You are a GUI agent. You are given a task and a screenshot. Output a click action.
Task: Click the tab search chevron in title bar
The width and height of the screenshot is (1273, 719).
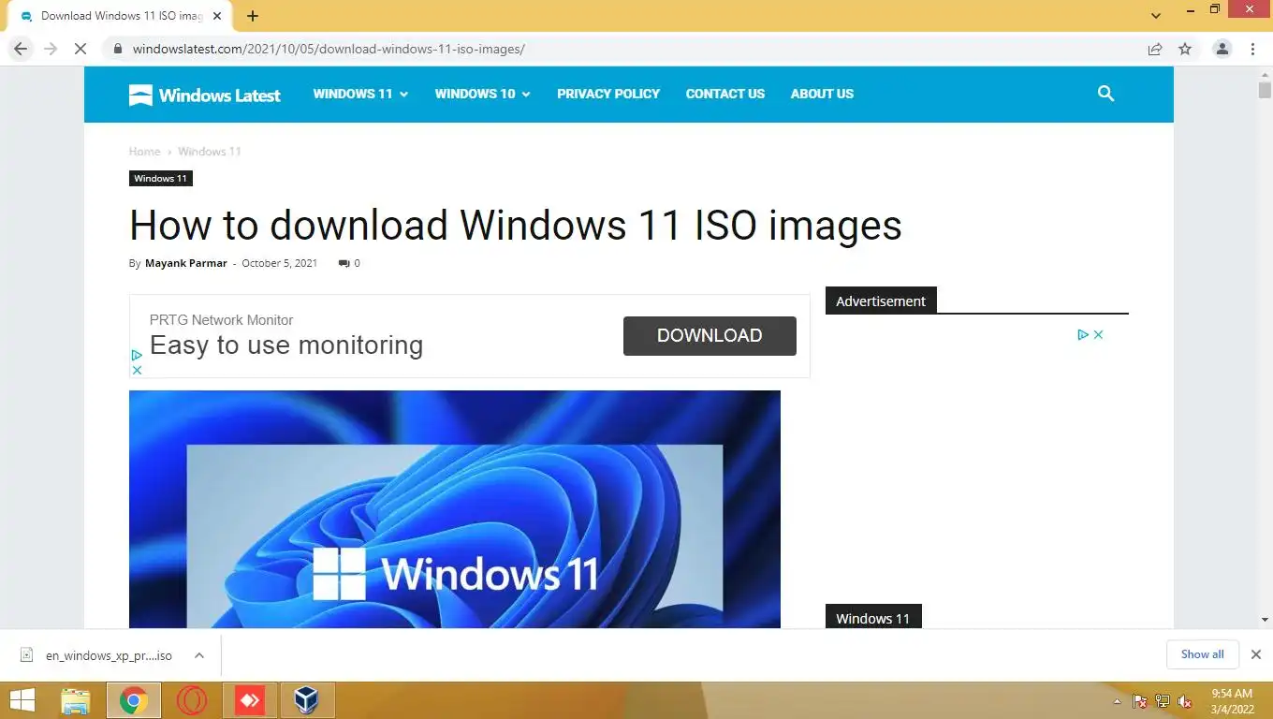[x=1156, y=16]
